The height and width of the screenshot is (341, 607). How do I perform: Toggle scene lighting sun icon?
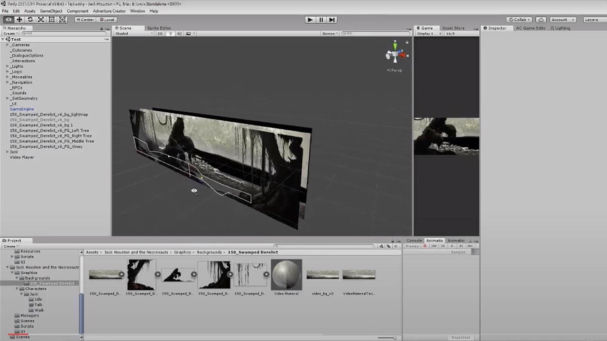(171, 34)
